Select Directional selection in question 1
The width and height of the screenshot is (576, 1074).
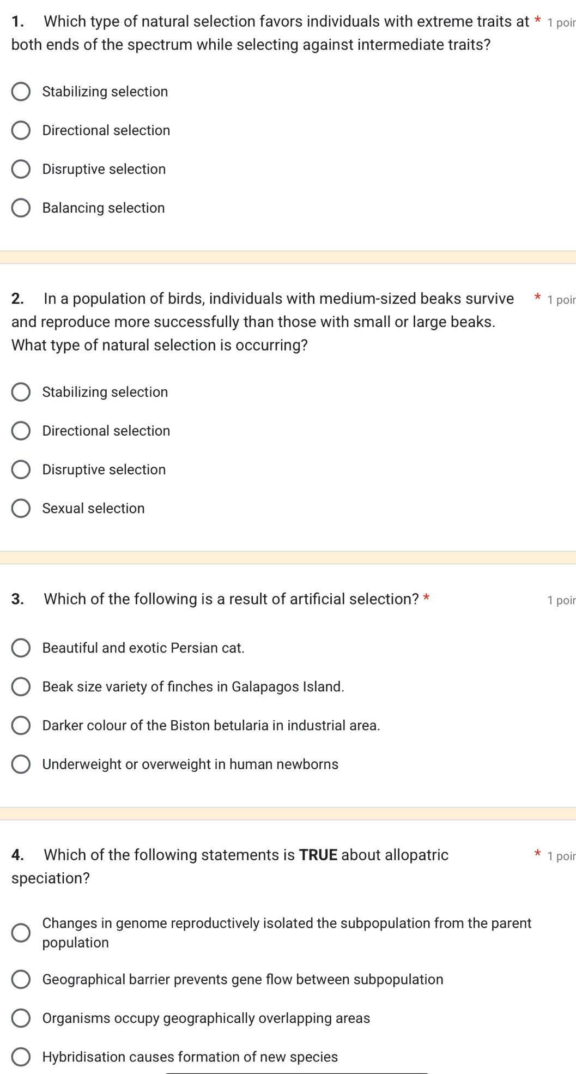pyautogui.click(x=21, y=130)
